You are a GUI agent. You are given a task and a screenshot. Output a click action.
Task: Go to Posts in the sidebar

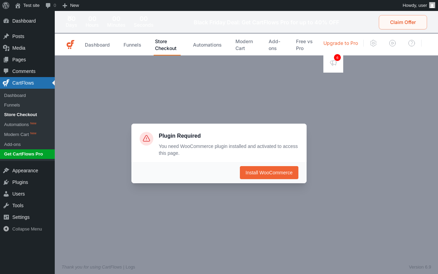[27, 36]
